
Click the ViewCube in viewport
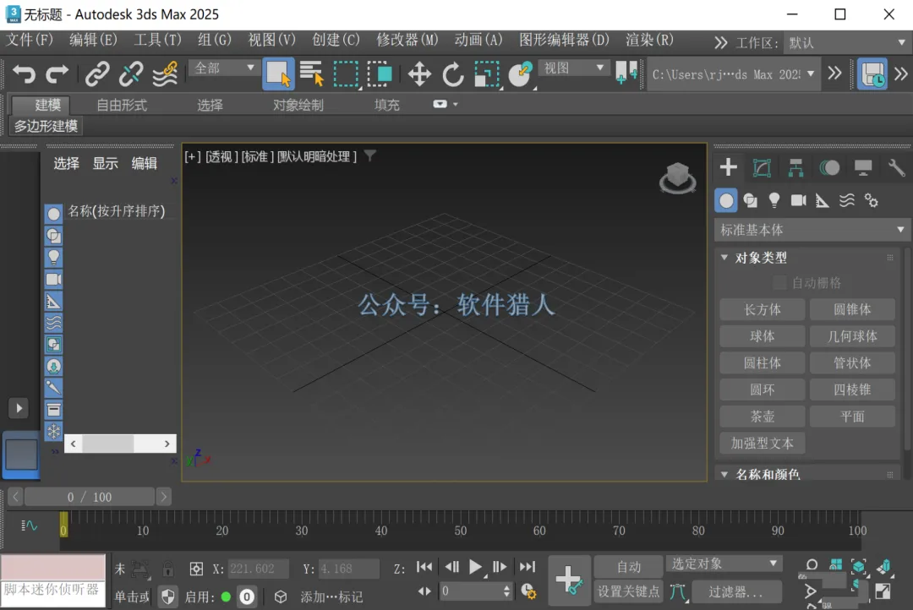(x=677, y=177)
